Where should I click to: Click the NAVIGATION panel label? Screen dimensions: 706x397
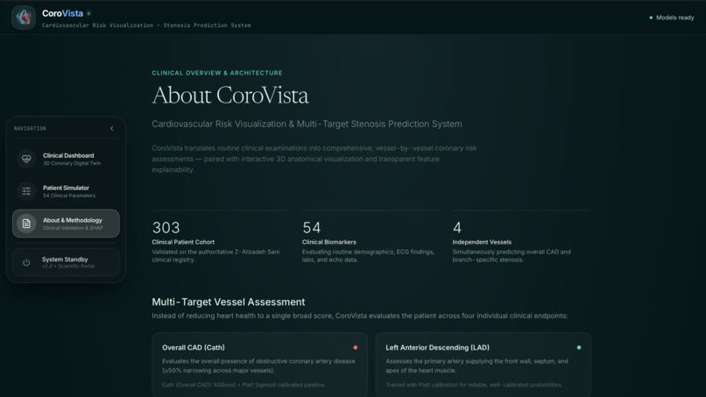(30, 129)
